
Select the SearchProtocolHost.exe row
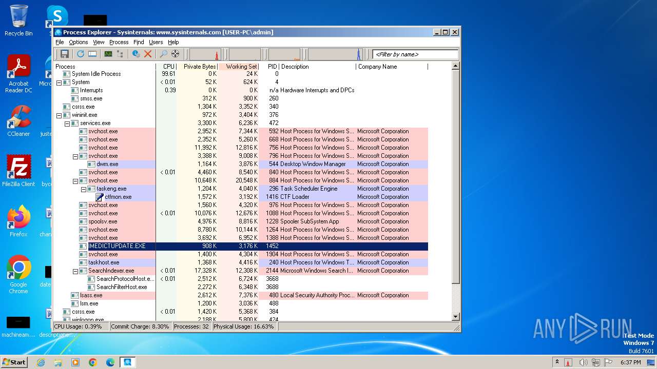241,279
